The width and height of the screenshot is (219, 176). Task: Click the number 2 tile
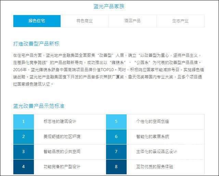click(x=24, y=137)
